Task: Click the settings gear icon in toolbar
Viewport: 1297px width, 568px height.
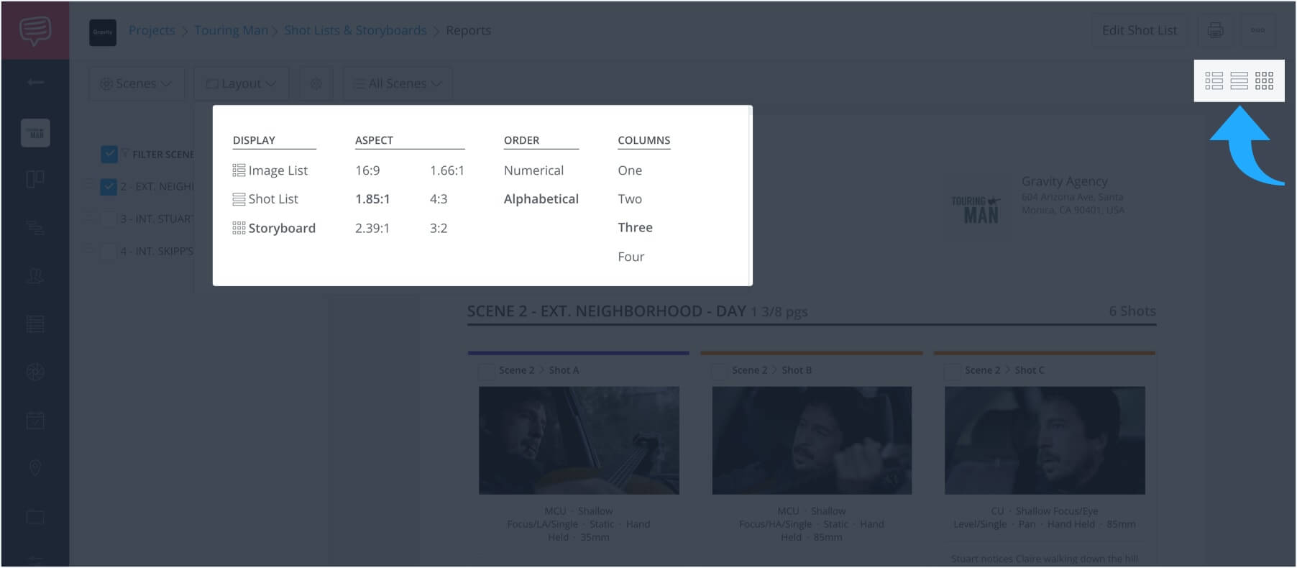Action: tap(316, 83)
